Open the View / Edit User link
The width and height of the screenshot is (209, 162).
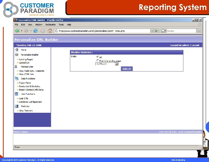click(26, 74)
